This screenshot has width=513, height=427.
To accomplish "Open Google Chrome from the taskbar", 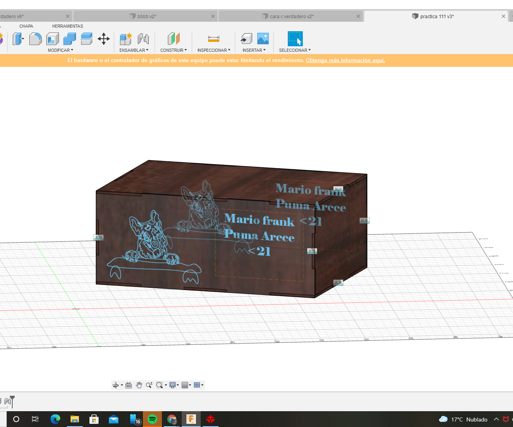I will click(172, 419).
